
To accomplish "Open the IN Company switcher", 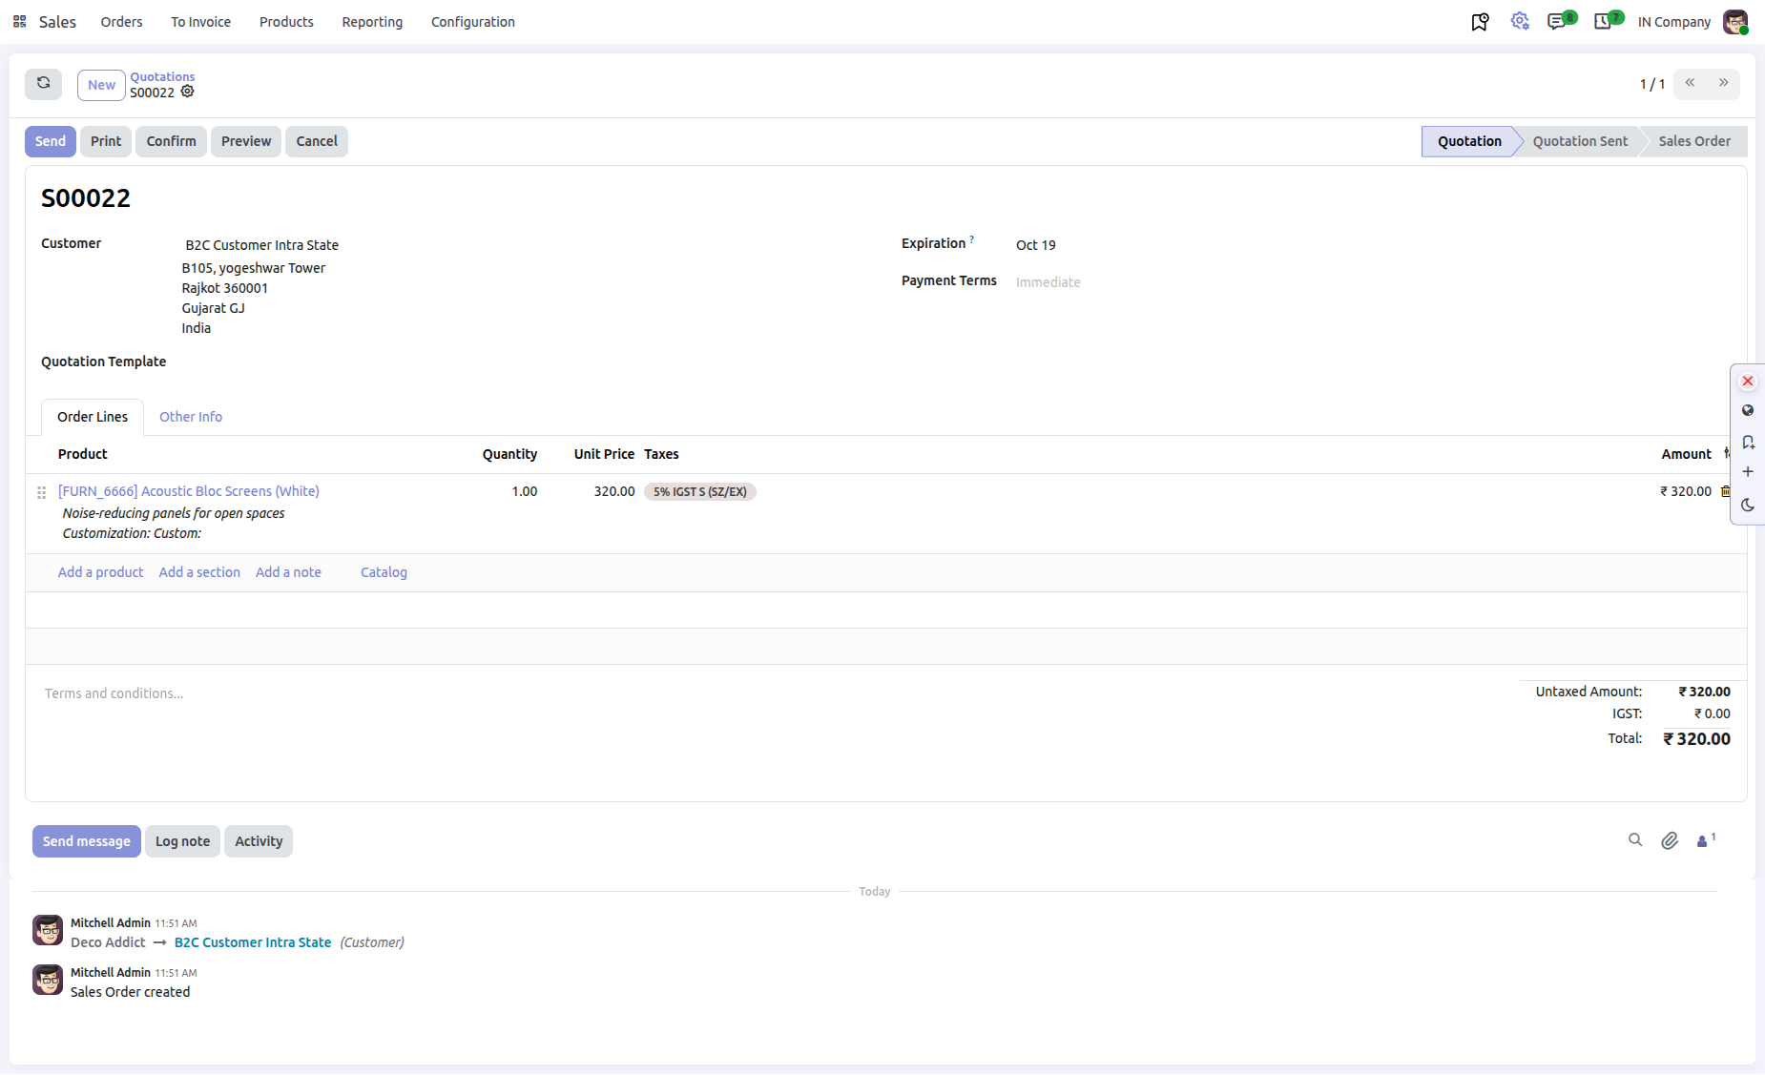I will [x=1674, y=22].
